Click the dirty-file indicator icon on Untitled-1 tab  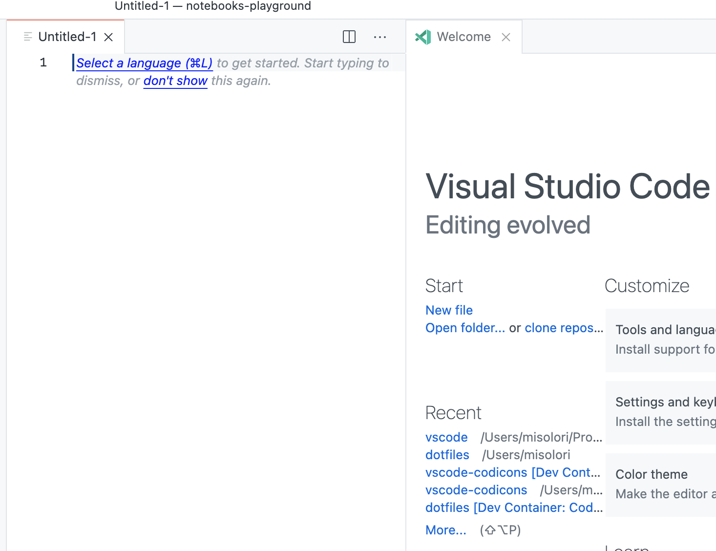click(x=28, y=36)
